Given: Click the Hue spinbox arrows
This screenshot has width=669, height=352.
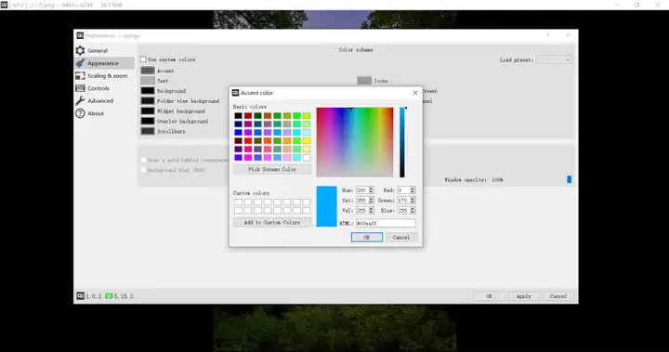Looking at the screenshot, I should tap(371, 190).
